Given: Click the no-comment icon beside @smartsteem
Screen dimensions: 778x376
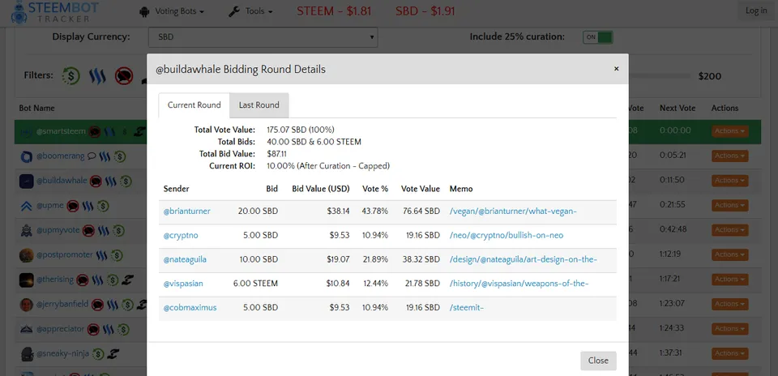Looking at the screenshot, I should [x=95, y=132].
